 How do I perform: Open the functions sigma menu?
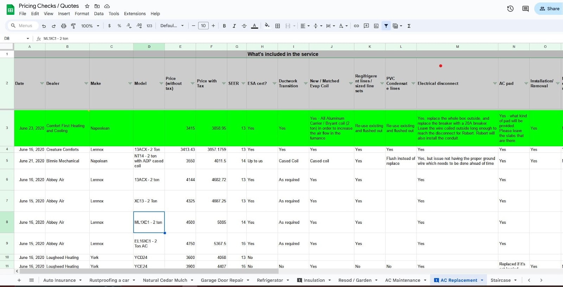coord(409,26)
